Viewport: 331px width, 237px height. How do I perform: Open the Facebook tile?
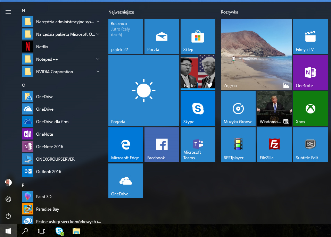162,145
